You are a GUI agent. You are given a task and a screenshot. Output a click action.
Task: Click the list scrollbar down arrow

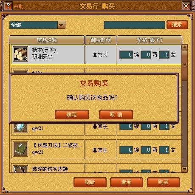(184, 169)
